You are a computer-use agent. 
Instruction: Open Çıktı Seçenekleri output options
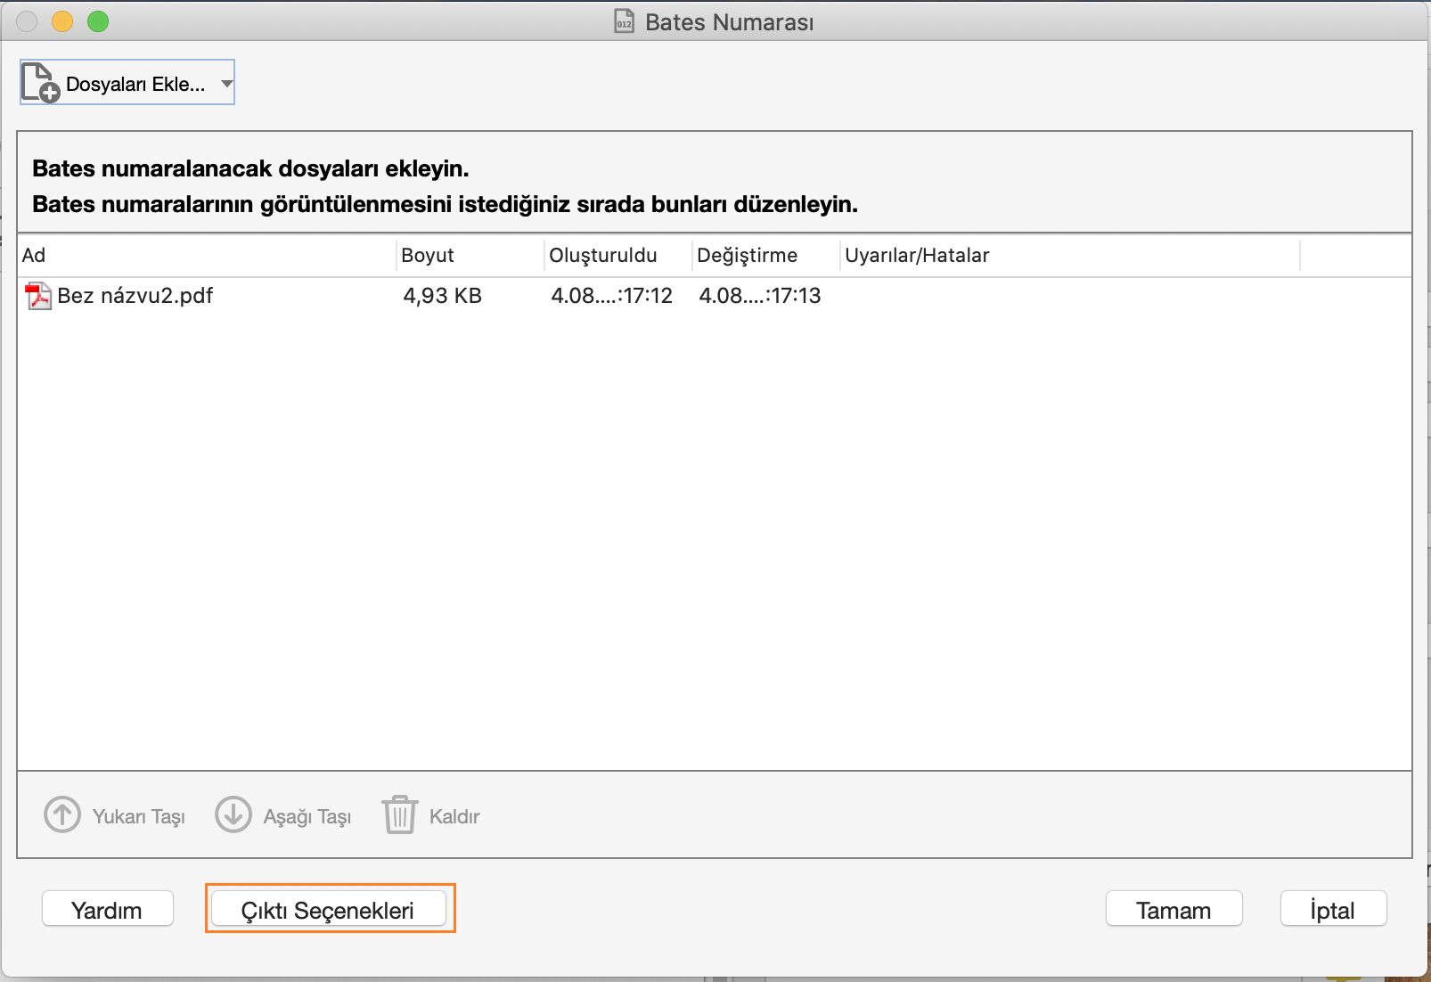[328, 910]
